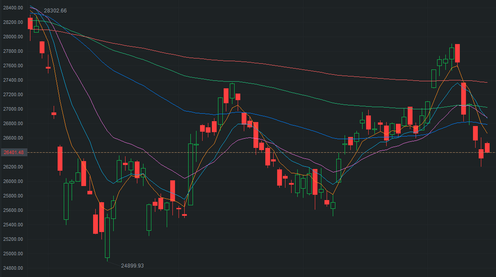Click the 28200.00 axis label
The width and height of the screenshot is (496, 277).
point(14,22)
